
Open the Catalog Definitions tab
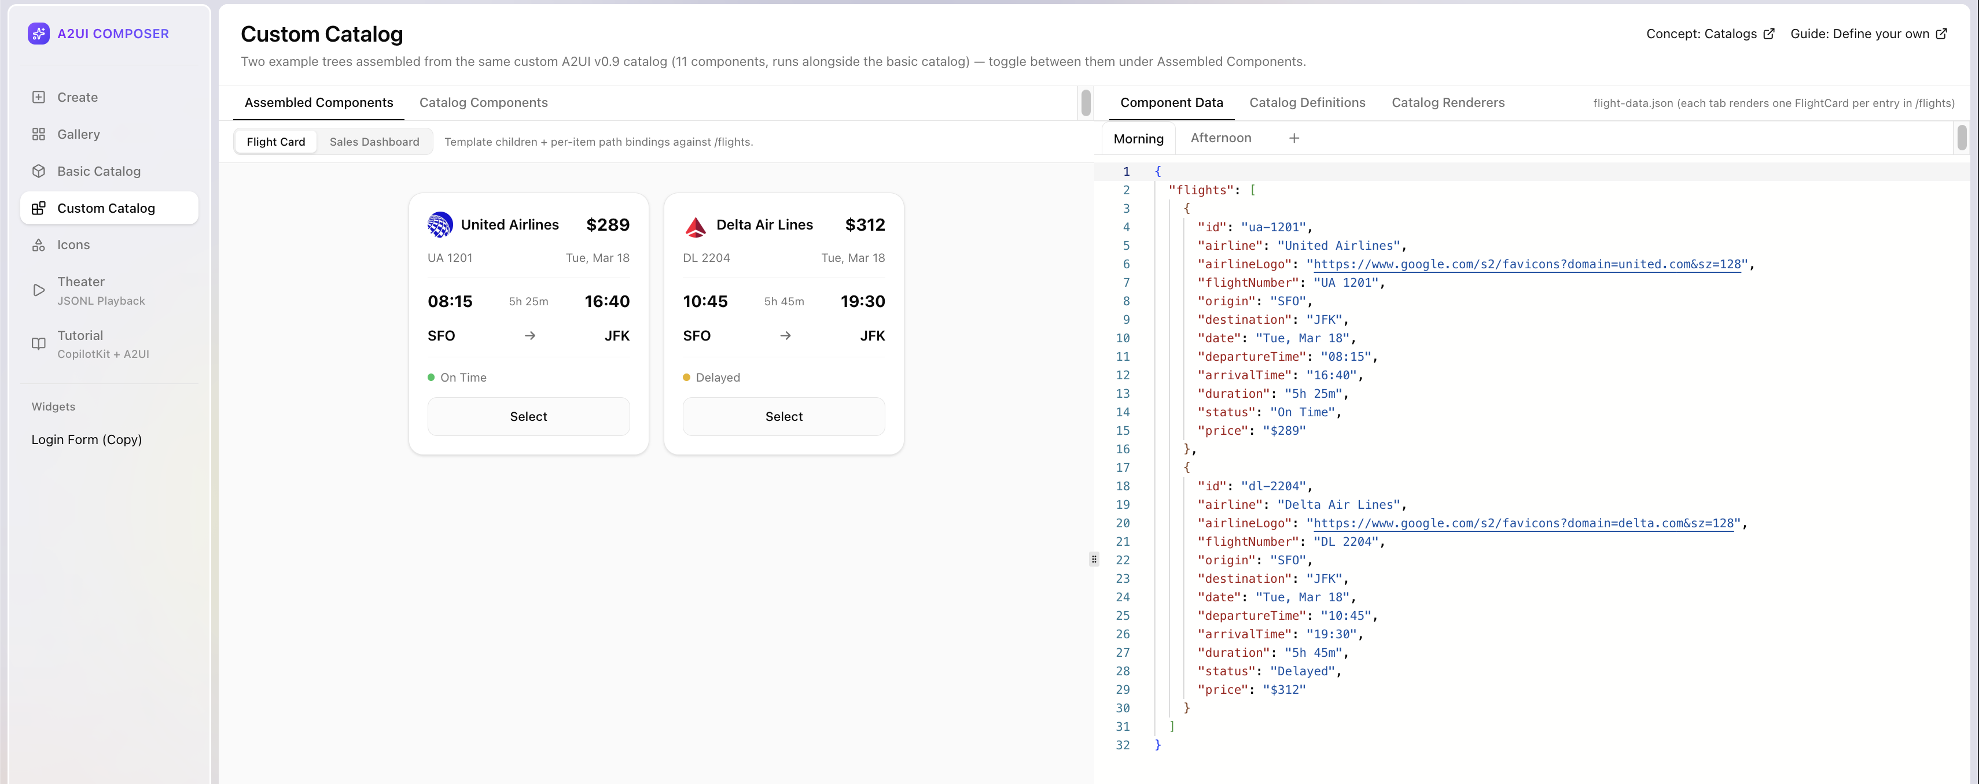click(x=1307, y=103)
